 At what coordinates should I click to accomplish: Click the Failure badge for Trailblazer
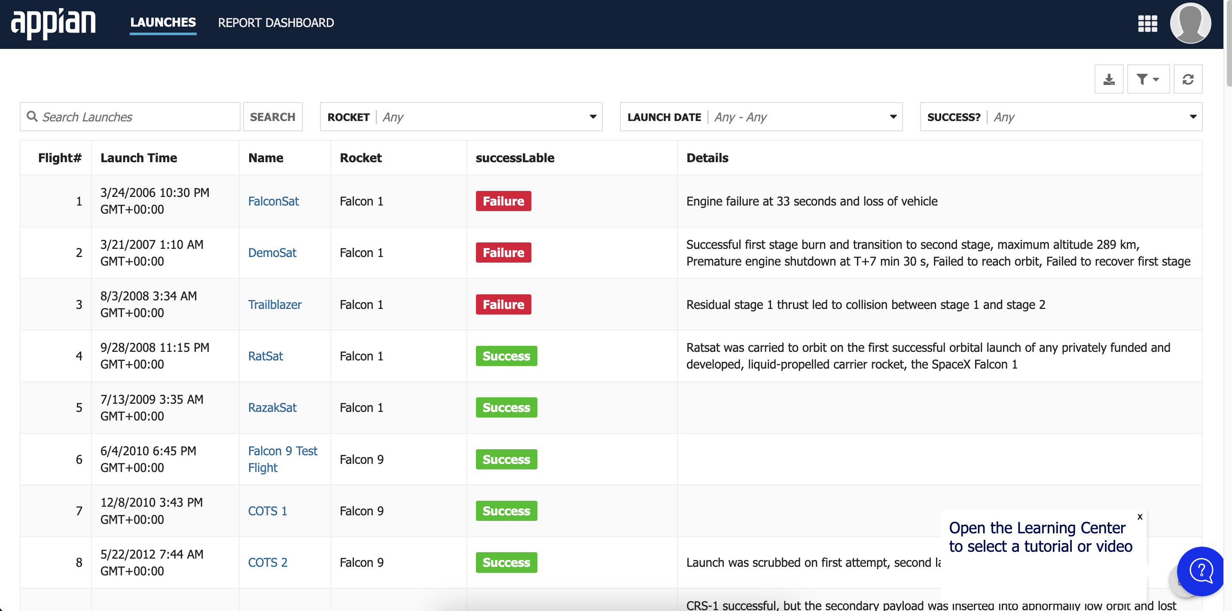tap(503, 304)
